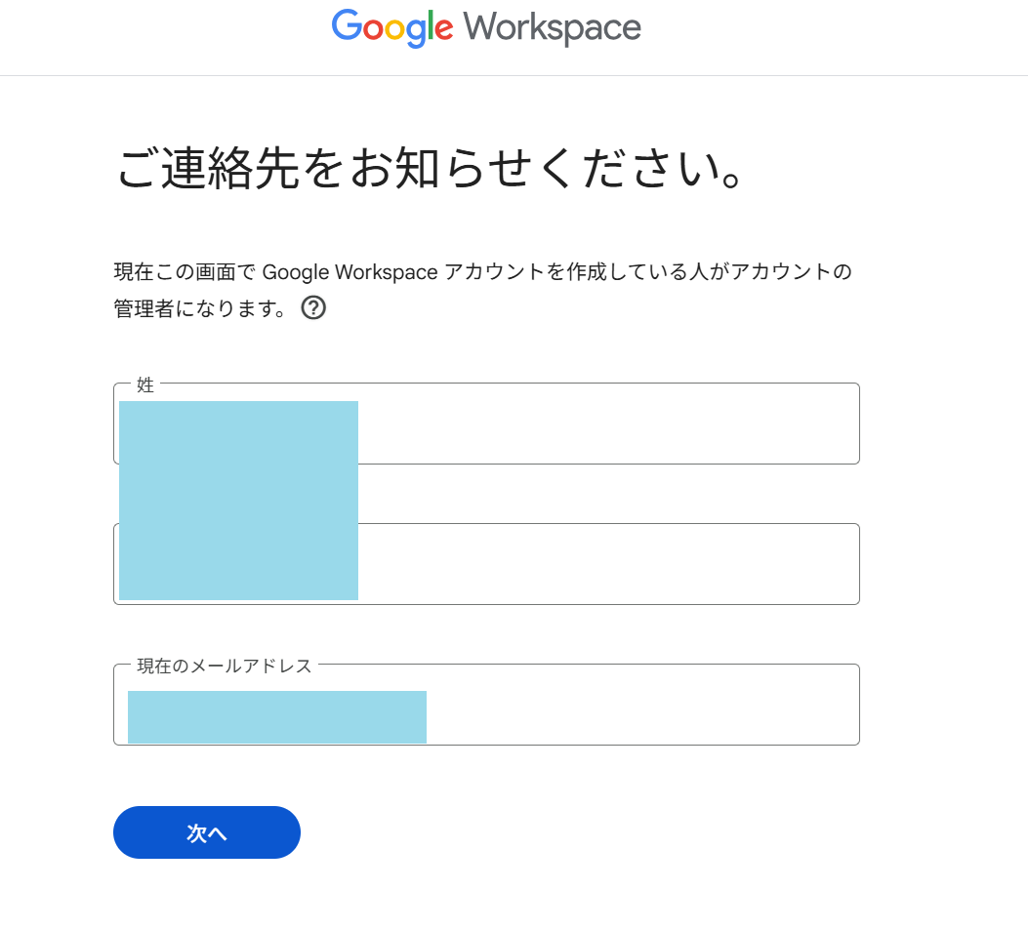Focus the 姓 (last name) input field

605,424
